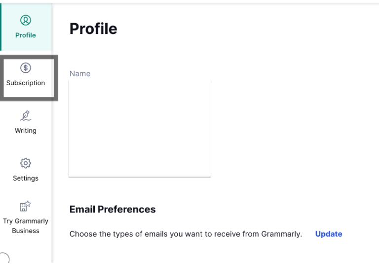This screenshot has height=275, width=379.
Task: Click the Update link for email preferences
Action: [x=329, y=234]
